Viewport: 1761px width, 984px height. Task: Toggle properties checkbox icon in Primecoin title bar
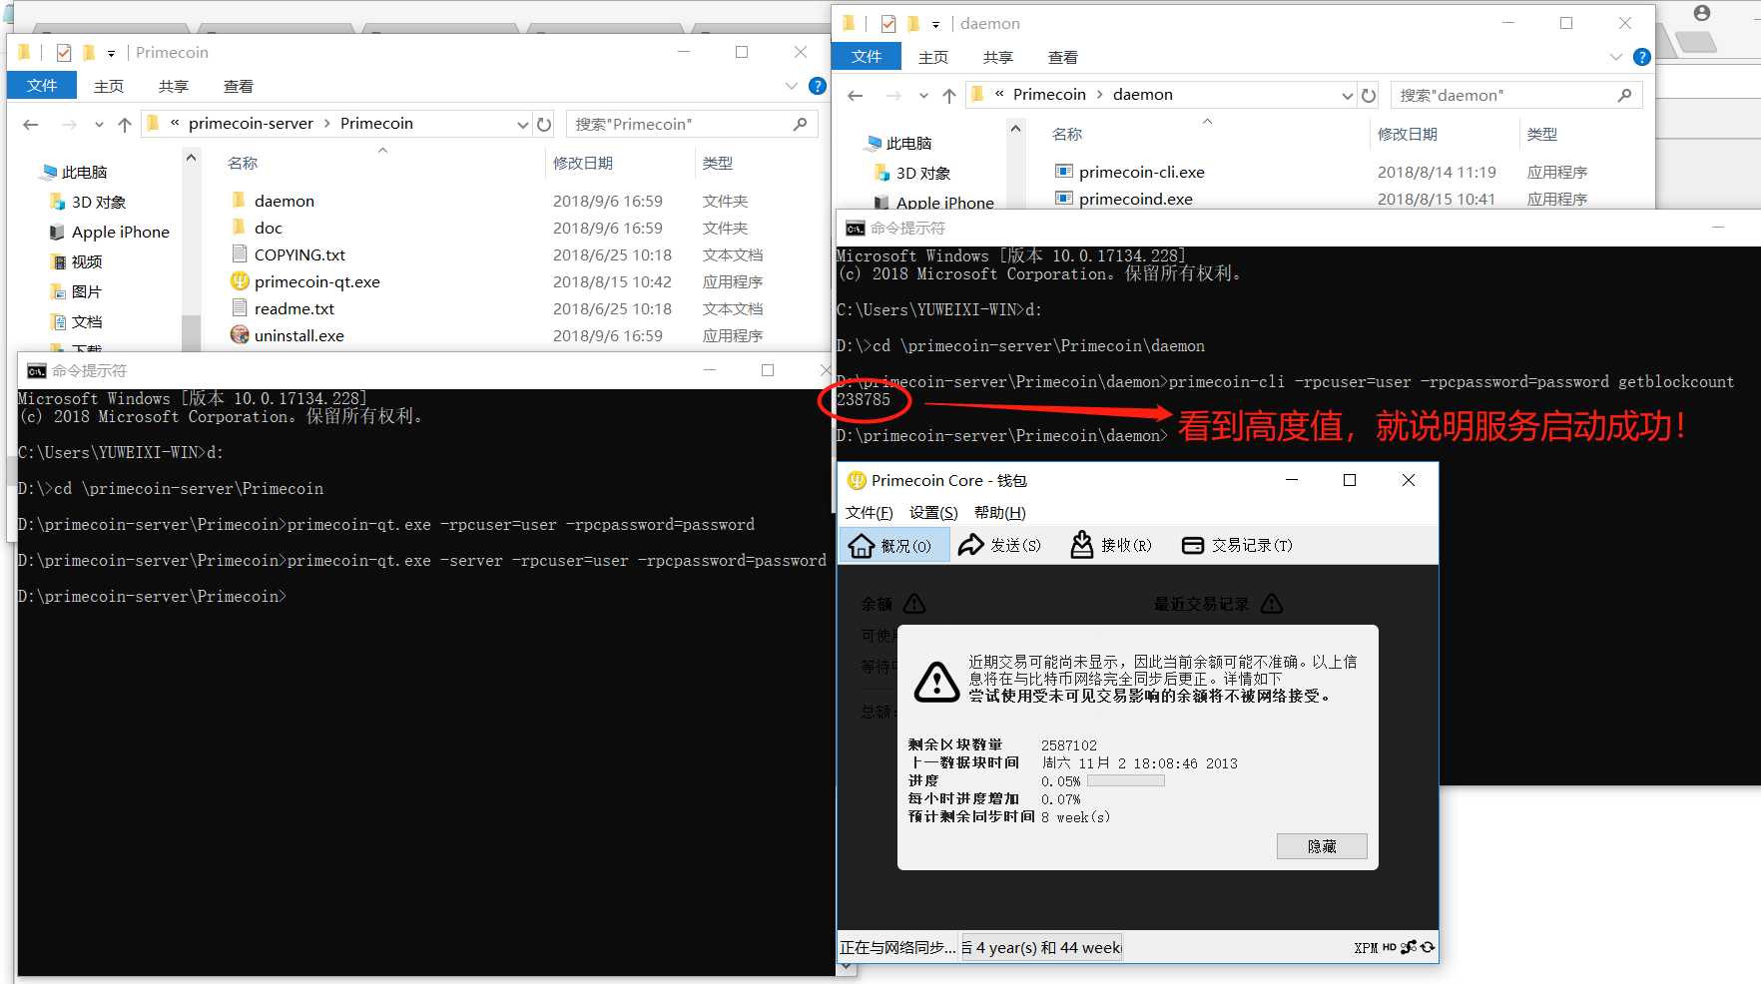[x=64, y=53]
